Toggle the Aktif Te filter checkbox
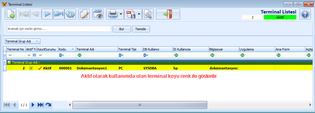 pos(34,55)
